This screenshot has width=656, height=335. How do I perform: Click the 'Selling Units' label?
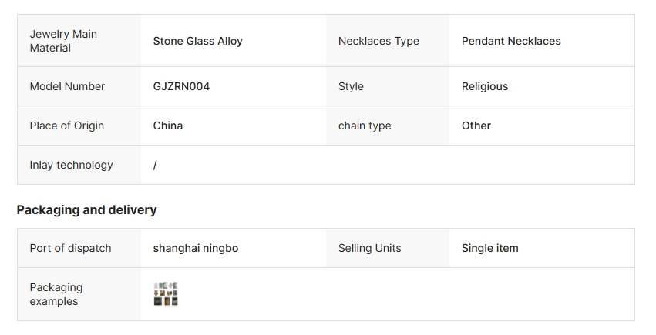pyautogui.click(x=369, y=248)
